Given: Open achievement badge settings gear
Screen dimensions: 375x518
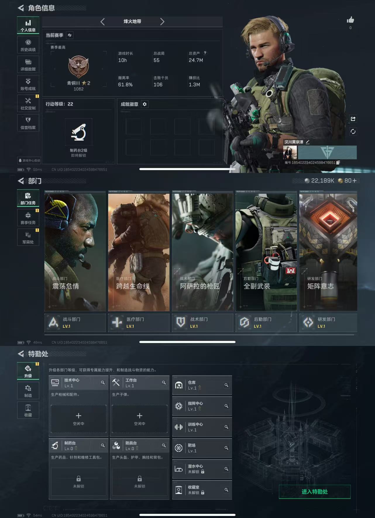Looking at the screenshot, I should [x=145, y=104].
